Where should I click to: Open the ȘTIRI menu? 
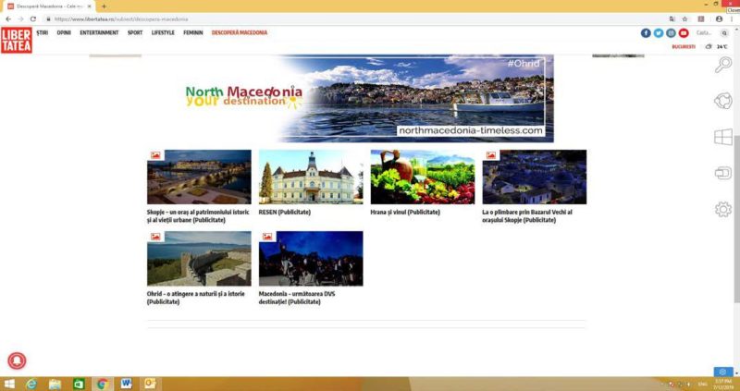tap(42, 32)
